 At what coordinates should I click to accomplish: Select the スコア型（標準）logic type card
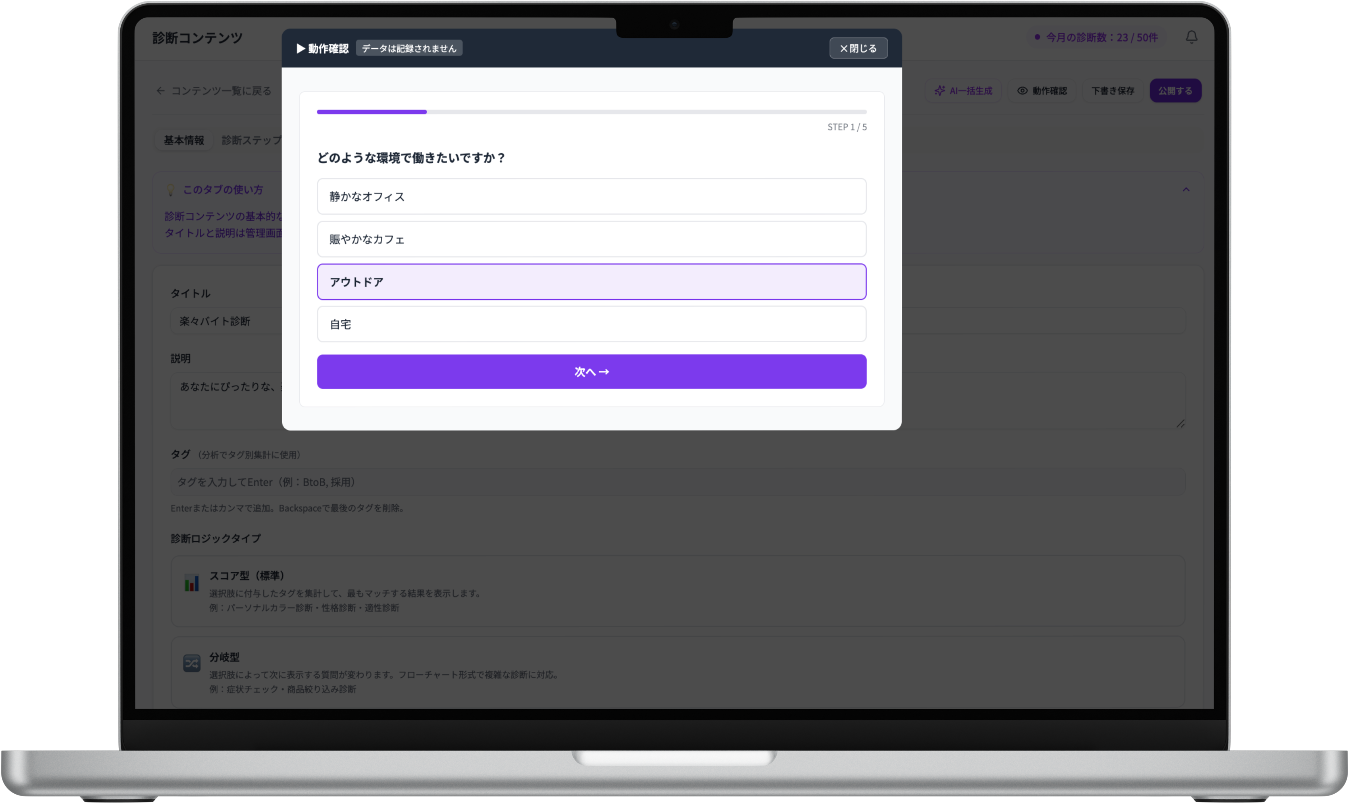click(x=678, y=591)
